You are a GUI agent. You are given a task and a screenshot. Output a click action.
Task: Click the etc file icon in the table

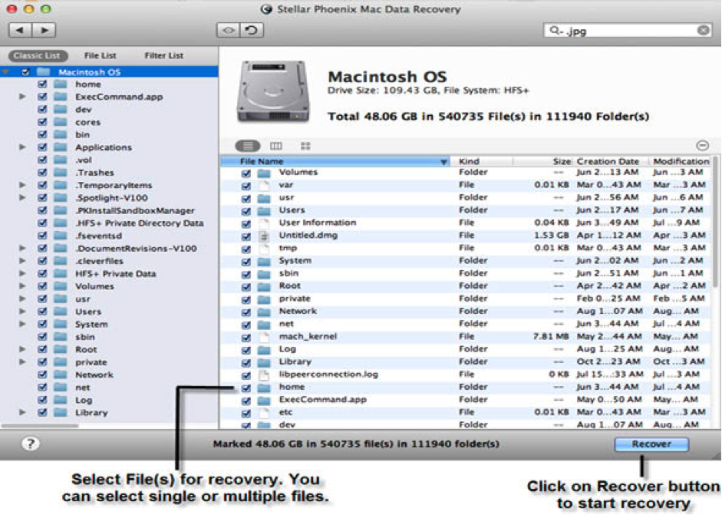coord(264,413)
